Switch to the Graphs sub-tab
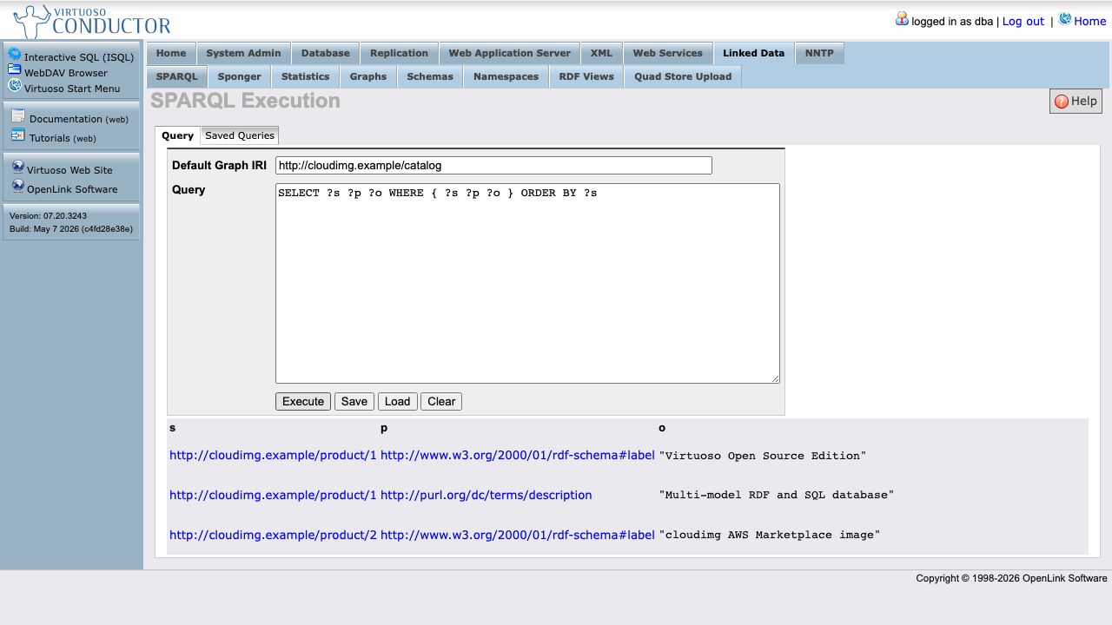The height and width of the screenshot is (625, 1112). (x=368, y=76)
